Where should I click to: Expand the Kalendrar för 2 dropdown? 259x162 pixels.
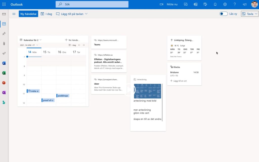pos(40,40)
